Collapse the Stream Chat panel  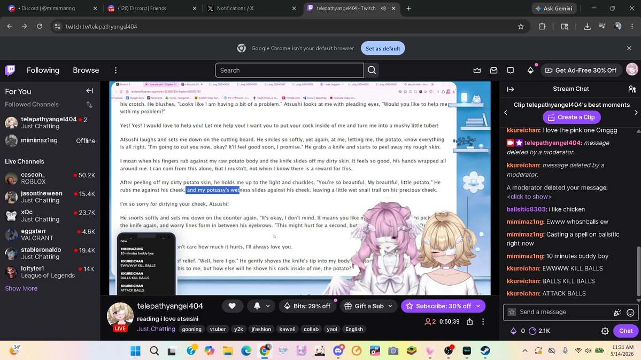(x=511, y=89)
